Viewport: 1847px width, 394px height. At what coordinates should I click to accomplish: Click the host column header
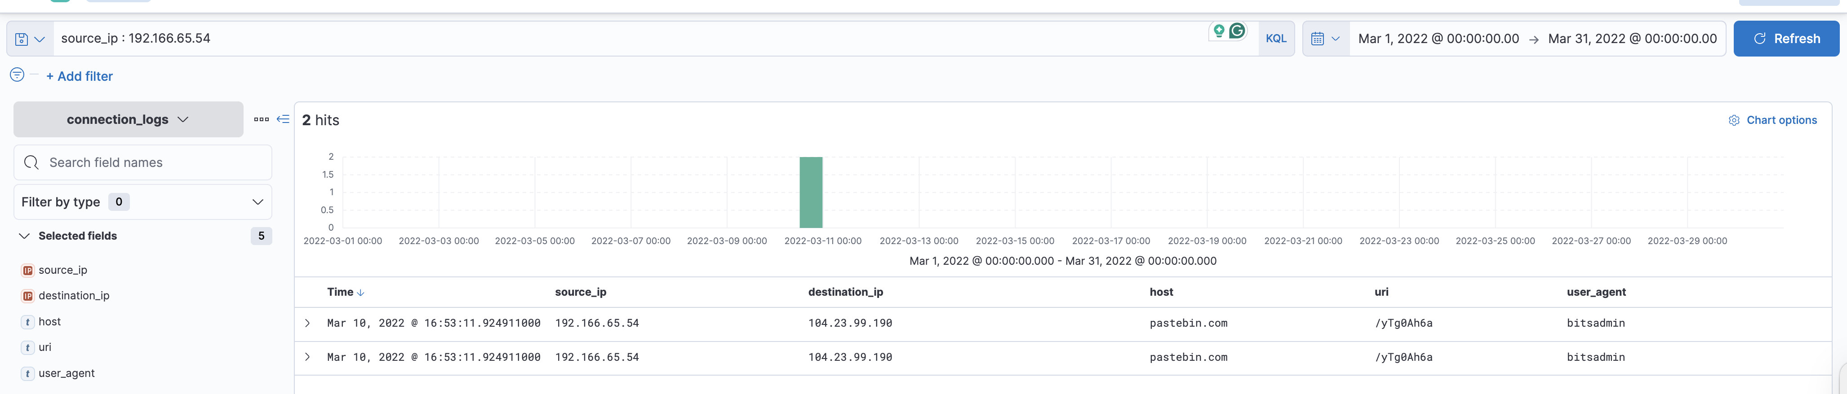click(x=1161, y=292)
